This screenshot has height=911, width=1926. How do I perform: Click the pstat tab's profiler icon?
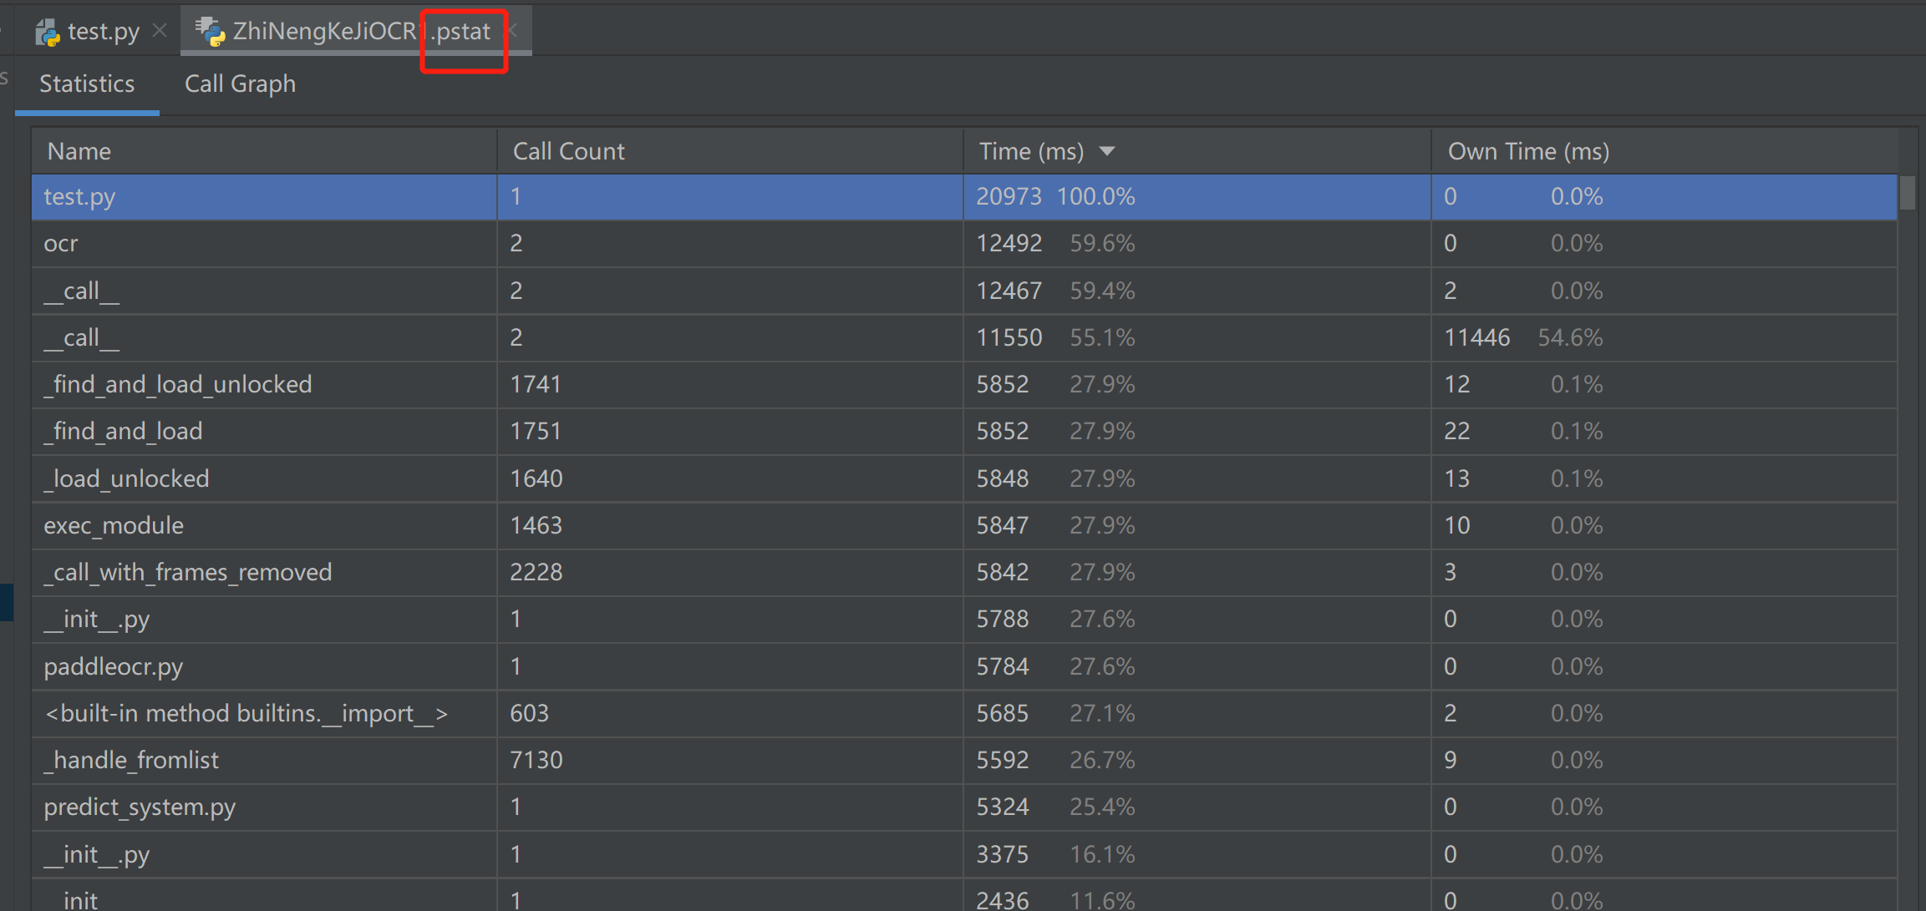coord(211,32)
